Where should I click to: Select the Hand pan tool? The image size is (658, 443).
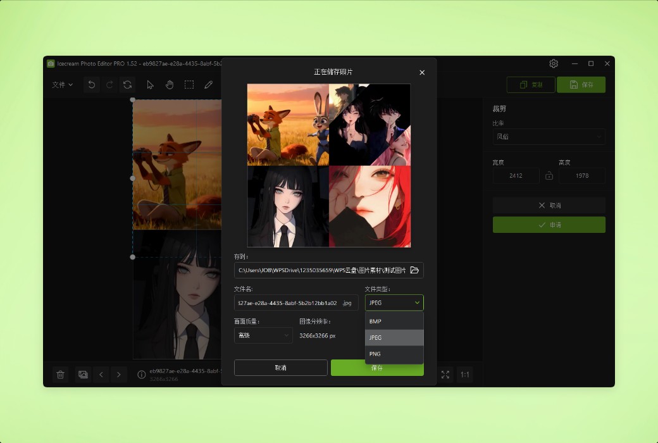tap(170, 84)
